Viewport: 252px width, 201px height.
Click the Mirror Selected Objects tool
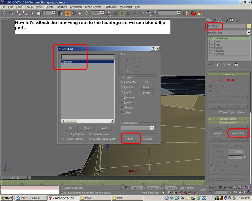click(x=141, y=13)
